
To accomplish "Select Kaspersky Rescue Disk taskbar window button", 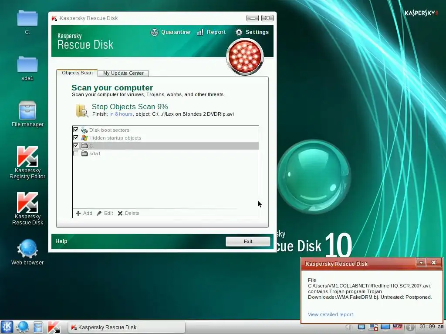I will pyautogui.click(x=127, y=327).
